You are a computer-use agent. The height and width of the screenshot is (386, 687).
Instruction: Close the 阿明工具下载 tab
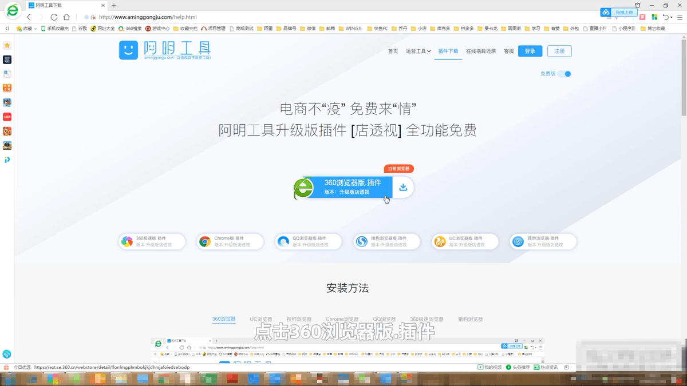coord(102,5)
